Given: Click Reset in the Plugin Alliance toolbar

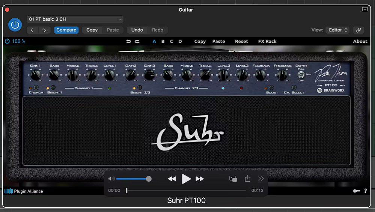Looking at the screenshot, I should pyautogui.click(x=241, y=41).
